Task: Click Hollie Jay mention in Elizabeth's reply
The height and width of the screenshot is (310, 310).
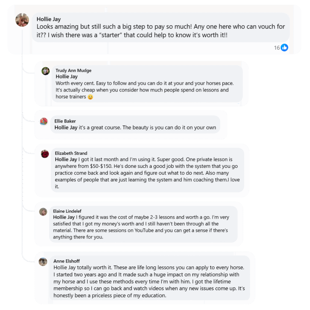Action: click(66, 160)
